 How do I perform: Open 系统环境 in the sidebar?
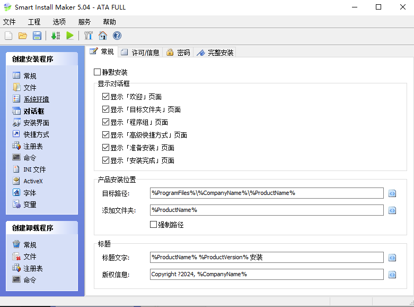tap(31, 99)
